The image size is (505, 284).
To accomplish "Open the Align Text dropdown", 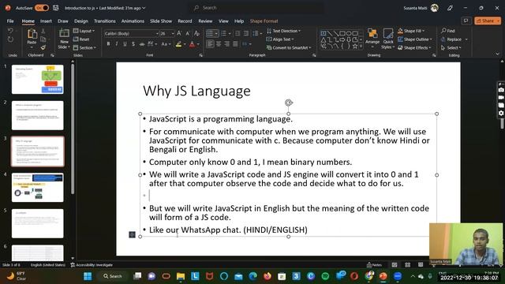I will tap(280, 39).
